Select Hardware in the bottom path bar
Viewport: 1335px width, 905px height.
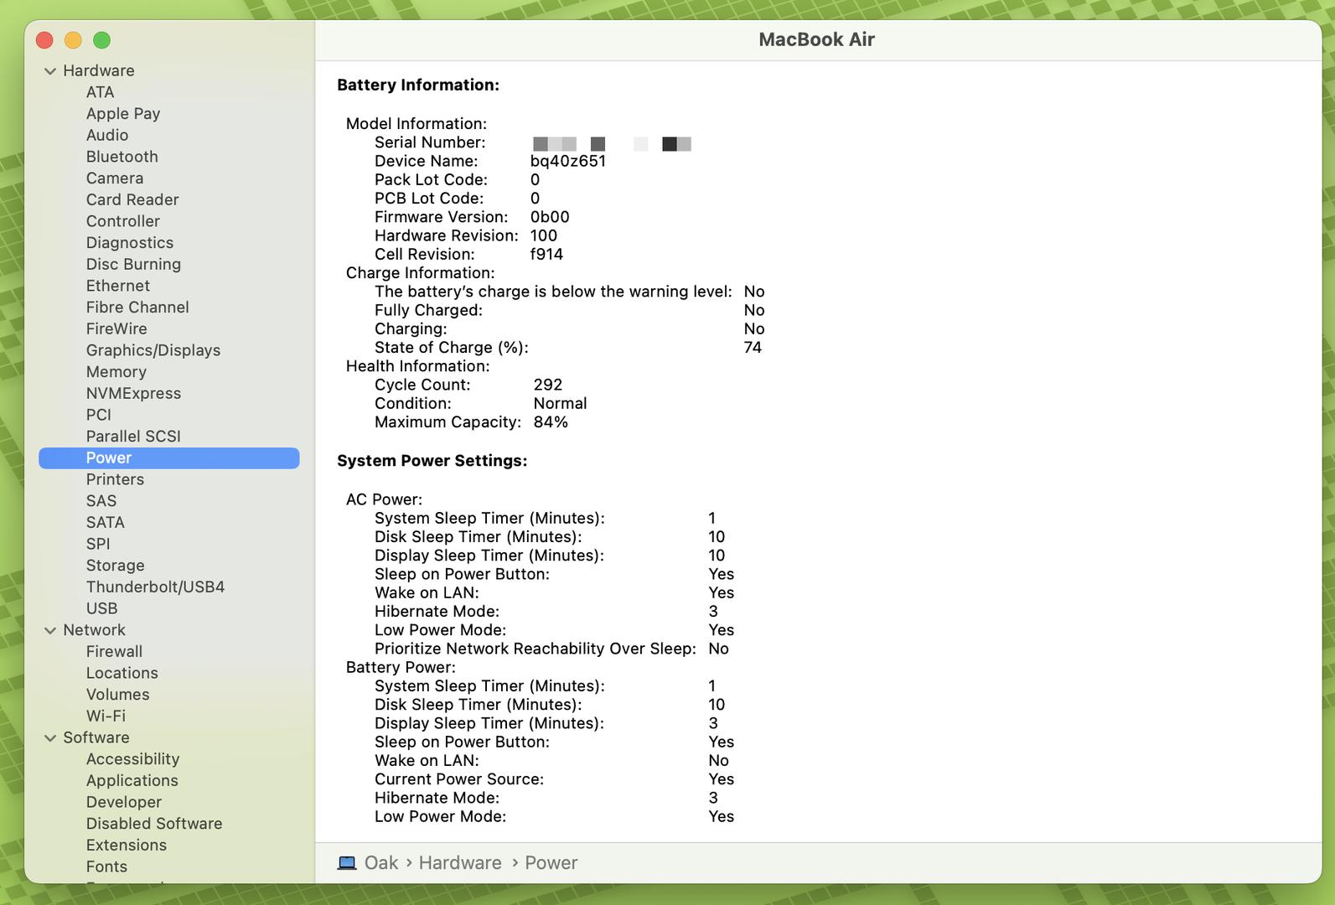click(460, 863)
